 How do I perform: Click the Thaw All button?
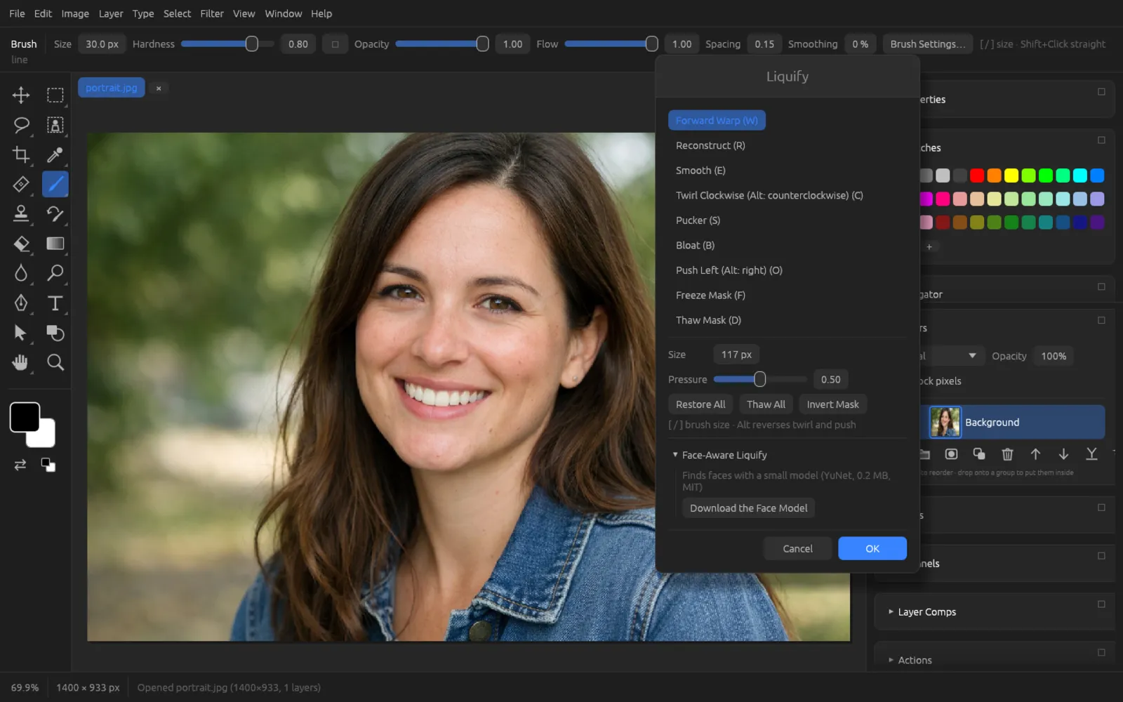(766, 404)
